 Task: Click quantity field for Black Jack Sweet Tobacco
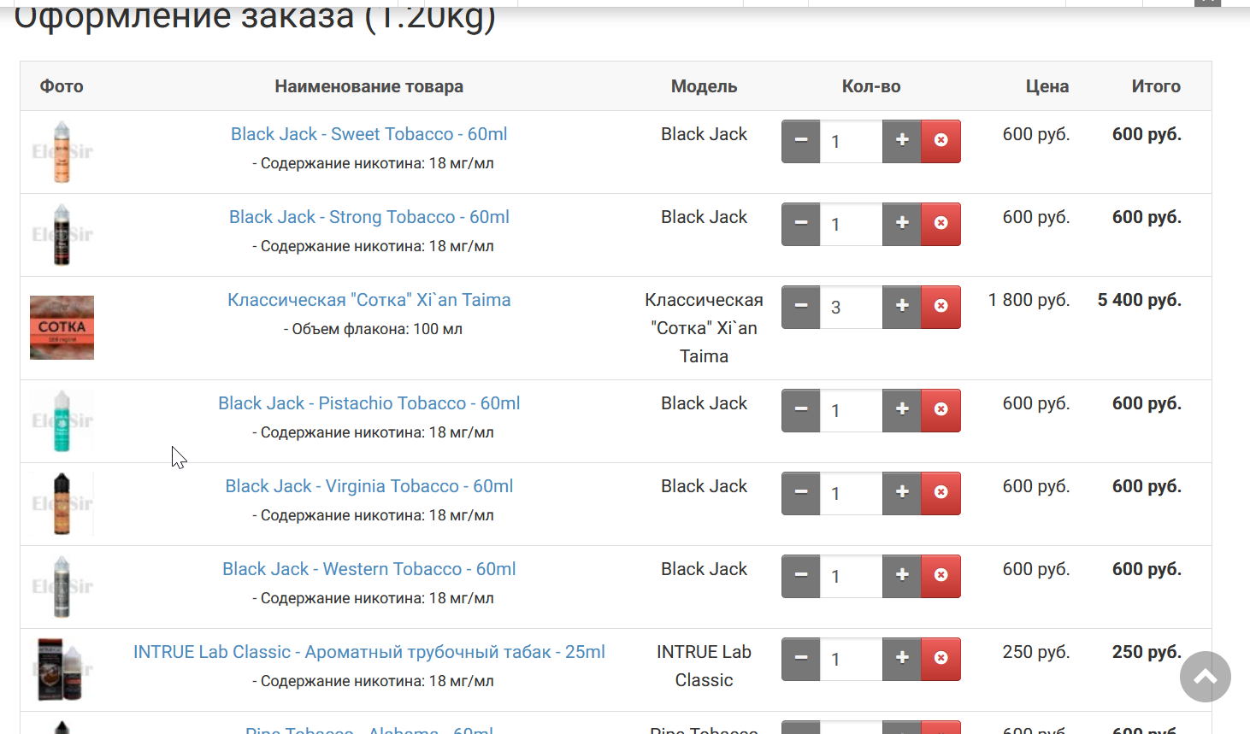click(852, 141)
